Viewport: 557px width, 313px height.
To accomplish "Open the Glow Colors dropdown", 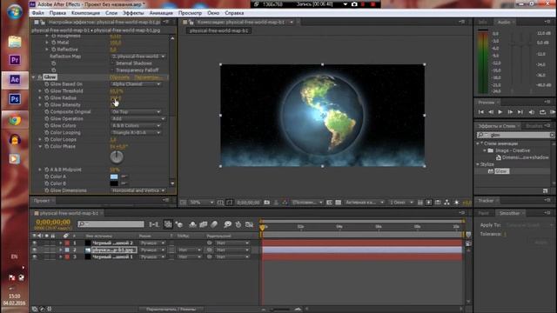I will (136, 125).
